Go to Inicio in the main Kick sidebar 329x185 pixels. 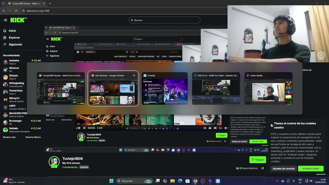tap(10, 31)
